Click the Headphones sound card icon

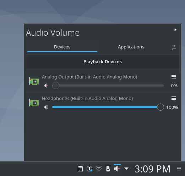(34, 103)
